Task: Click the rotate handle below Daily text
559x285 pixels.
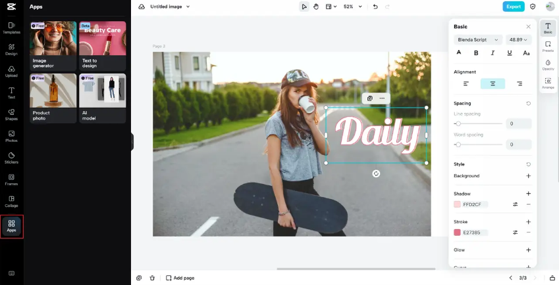Action: 376,173
